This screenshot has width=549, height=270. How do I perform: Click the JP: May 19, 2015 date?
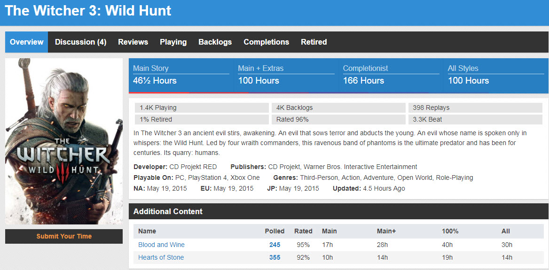tap(293, 188)
